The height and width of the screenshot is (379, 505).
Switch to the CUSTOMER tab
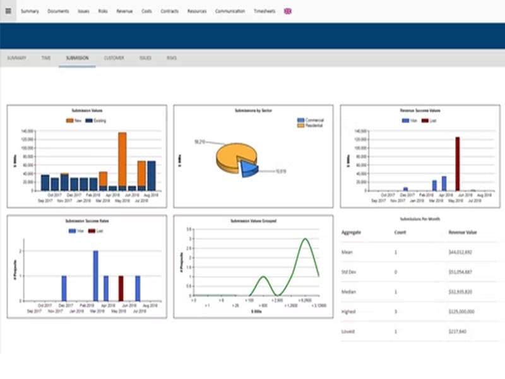(114, 58)
